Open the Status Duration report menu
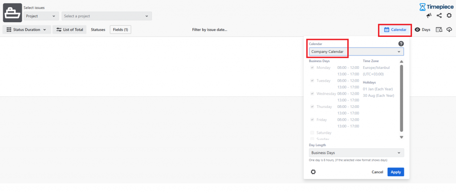The image size is (456, 195). click(x=26, y=30)
